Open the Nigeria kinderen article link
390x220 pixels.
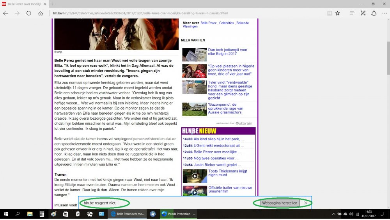(x=231, y=70)
